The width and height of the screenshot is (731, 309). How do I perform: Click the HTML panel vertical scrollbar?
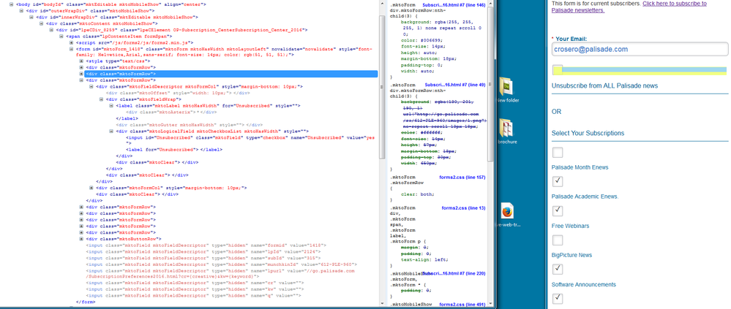[x=382, y=88]
